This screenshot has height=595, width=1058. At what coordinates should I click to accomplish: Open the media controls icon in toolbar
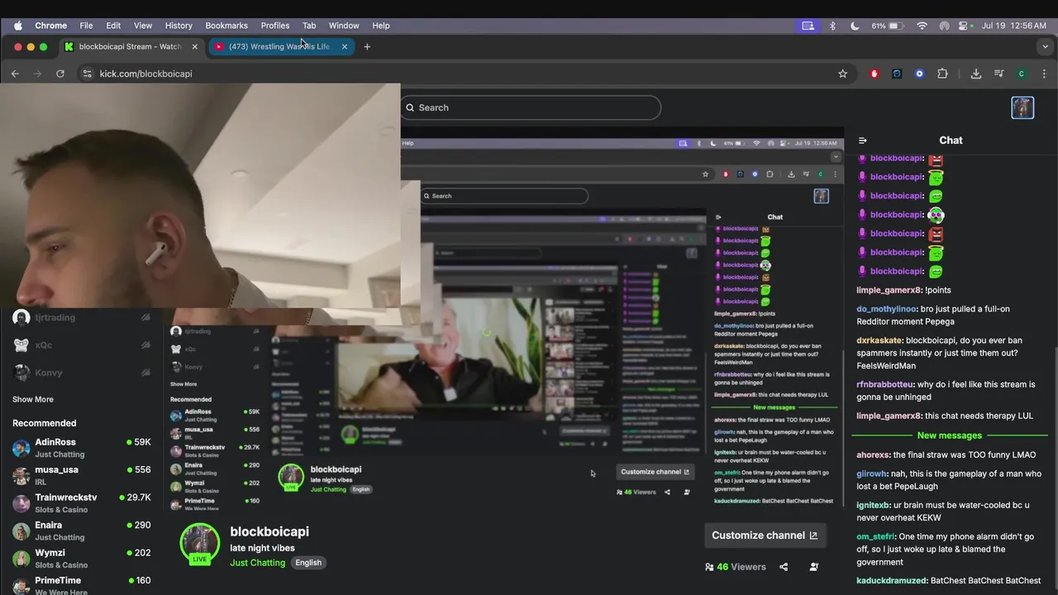pyautogui.click(x=998, y=74)
